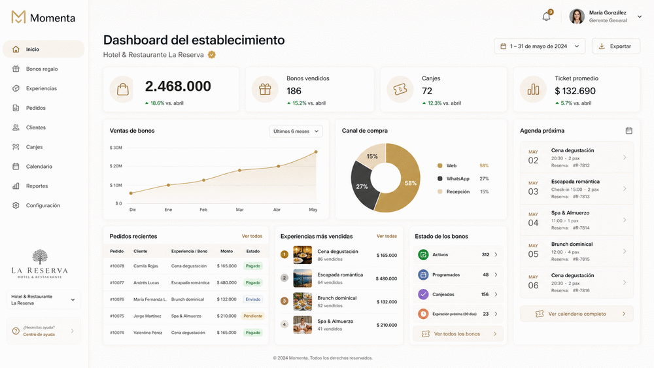Screen dimensions: 654x368
Task: Click the Recepción legend color swatch
Action: pos(439,192)
